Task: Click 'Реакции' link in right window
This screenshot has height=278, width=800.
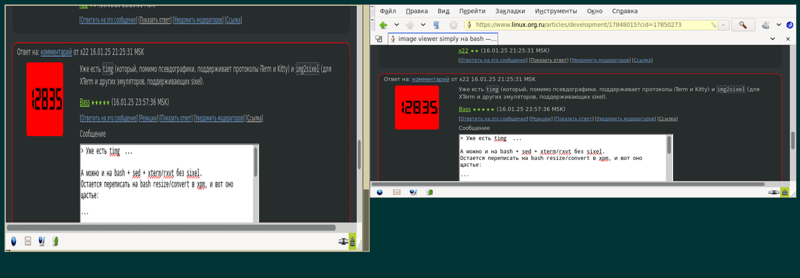Action: click(541, 119)
